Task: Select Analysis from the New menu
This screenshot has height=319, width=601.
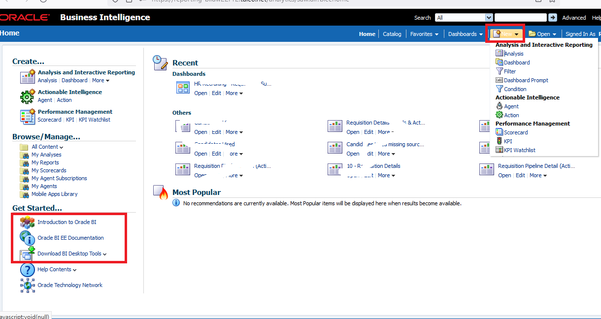Action: (514, 53)
